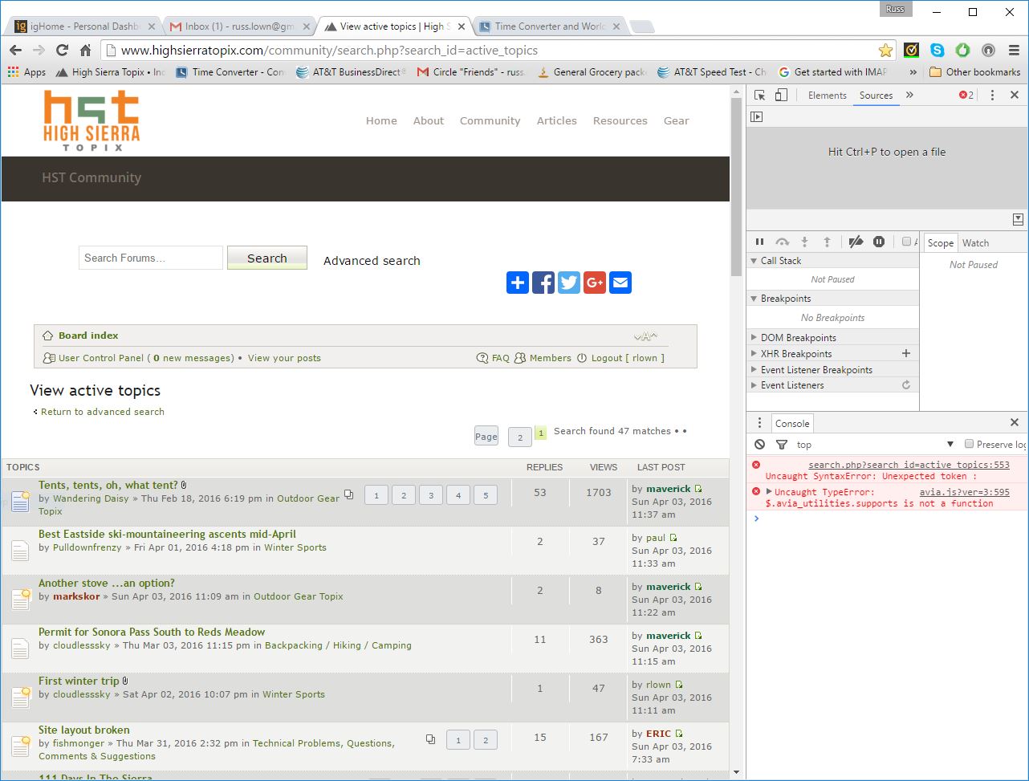Click the blue plus share icon
This screenshot has height=781, width=1029.
coord(518,283)
